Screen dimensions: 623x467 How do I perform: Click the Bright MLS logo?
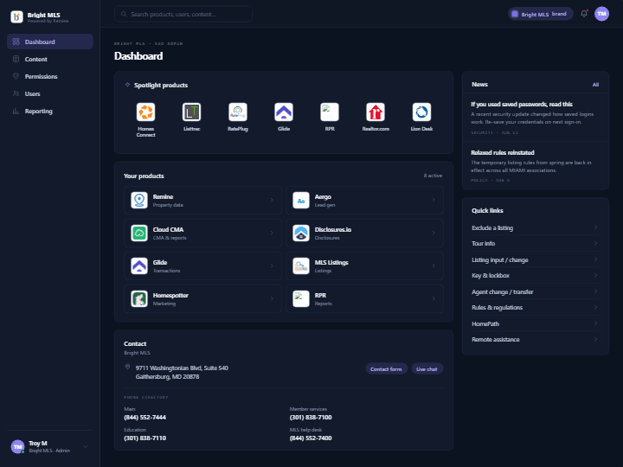pos(16,16)
